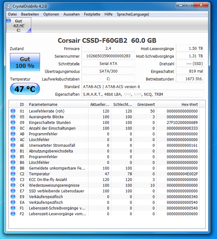Click status icon for ECC On-the-fly Anzahl
Screen dimensions: 217x239
click(13, 179)
